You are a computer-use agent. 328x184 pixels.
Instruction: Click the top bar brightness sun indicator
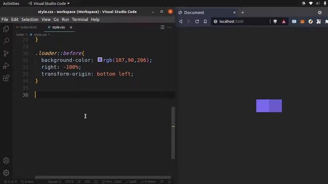tap(303, 4)
